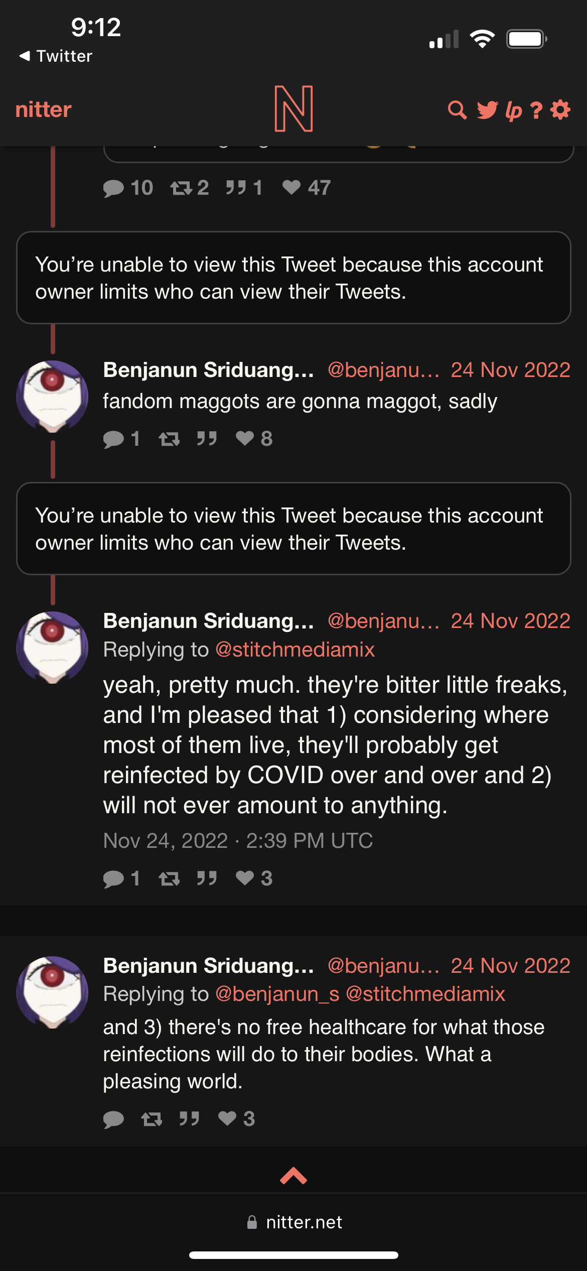Open the question mark about icon
Viewport: 587px width, 1271px height.
point(536,110)
